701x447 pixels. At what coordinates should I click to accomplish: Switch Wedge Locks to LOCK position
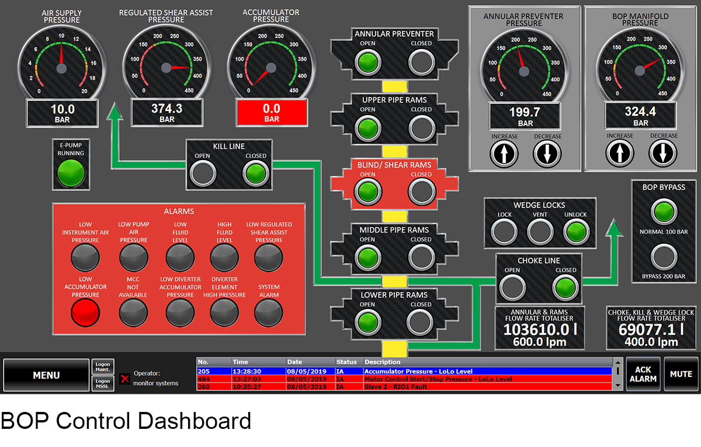503,231
